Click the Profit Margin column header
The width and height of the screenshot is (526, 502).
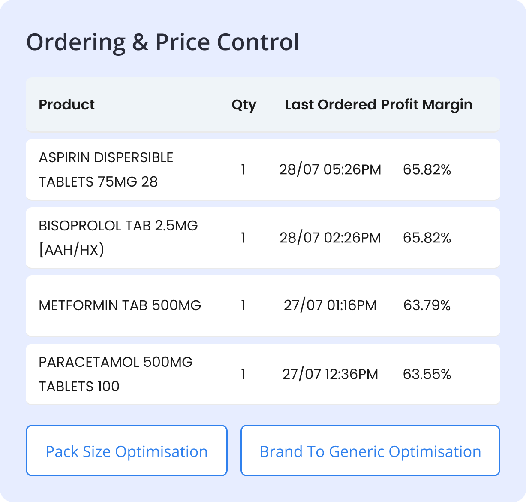427,105
